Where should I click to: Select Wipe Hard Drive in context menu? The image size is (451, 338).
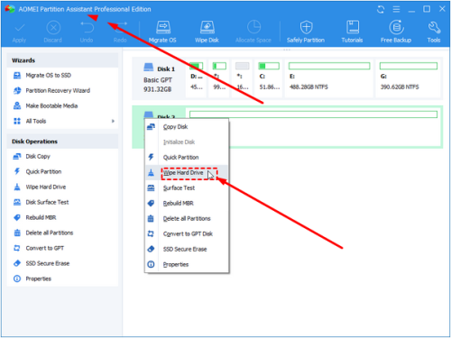click(x=187, y=173)
